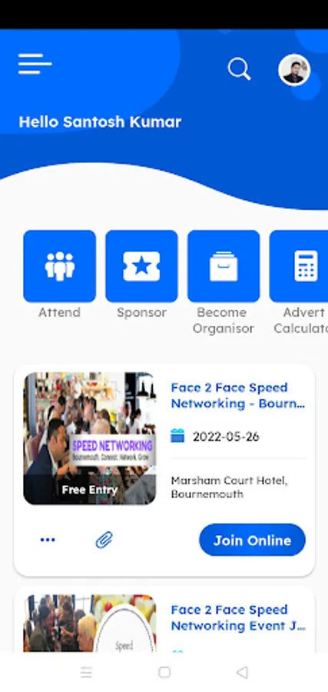The width and height of the screenshot is (328, 692).
Task: Open the second event card thumbnail
Action: click(x=90, y=623)
